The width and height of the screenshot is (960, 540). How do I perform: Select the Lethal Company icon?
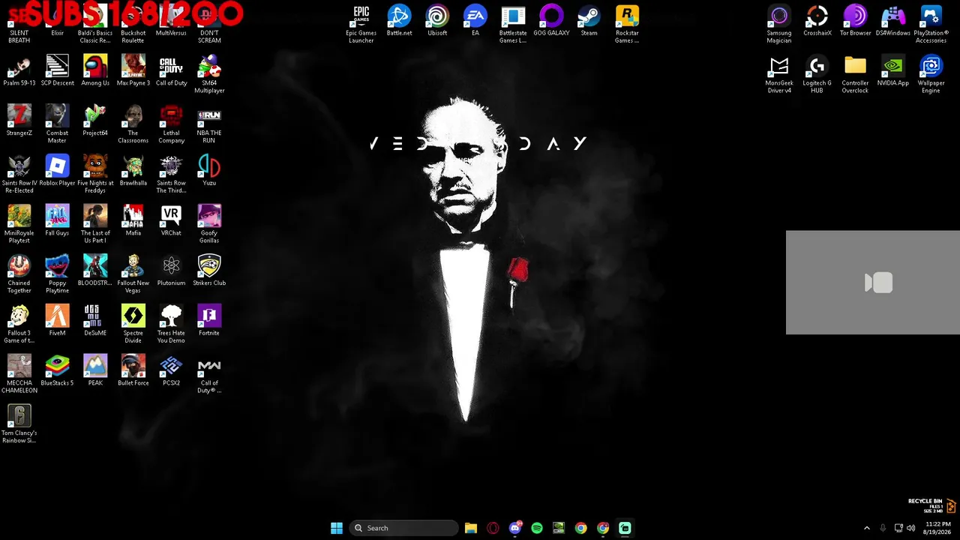coord(171,124)
